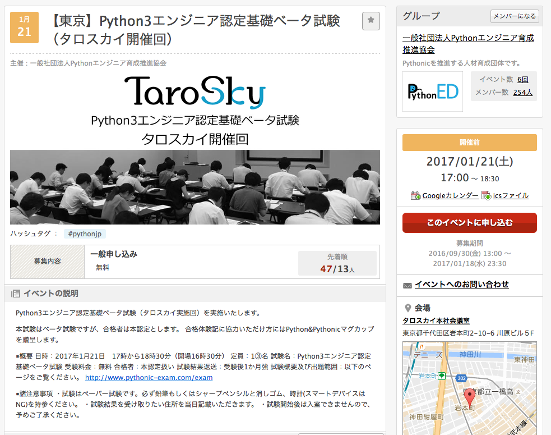Click the TaroSky logo banner

click(195, 92)
